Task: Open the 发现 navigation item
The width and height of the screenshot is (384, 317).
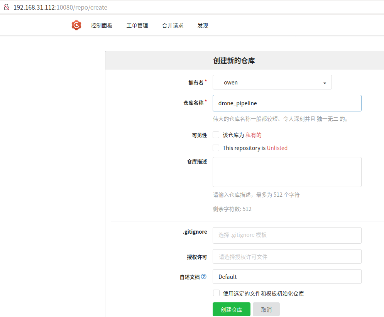Action: click(203, 25)
